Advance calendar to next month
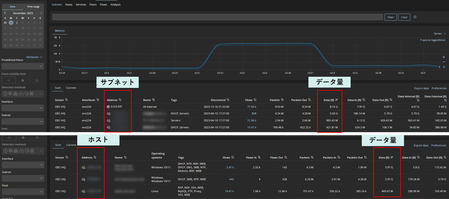Viewport: 449px width, 199px height. click(41, 13)
